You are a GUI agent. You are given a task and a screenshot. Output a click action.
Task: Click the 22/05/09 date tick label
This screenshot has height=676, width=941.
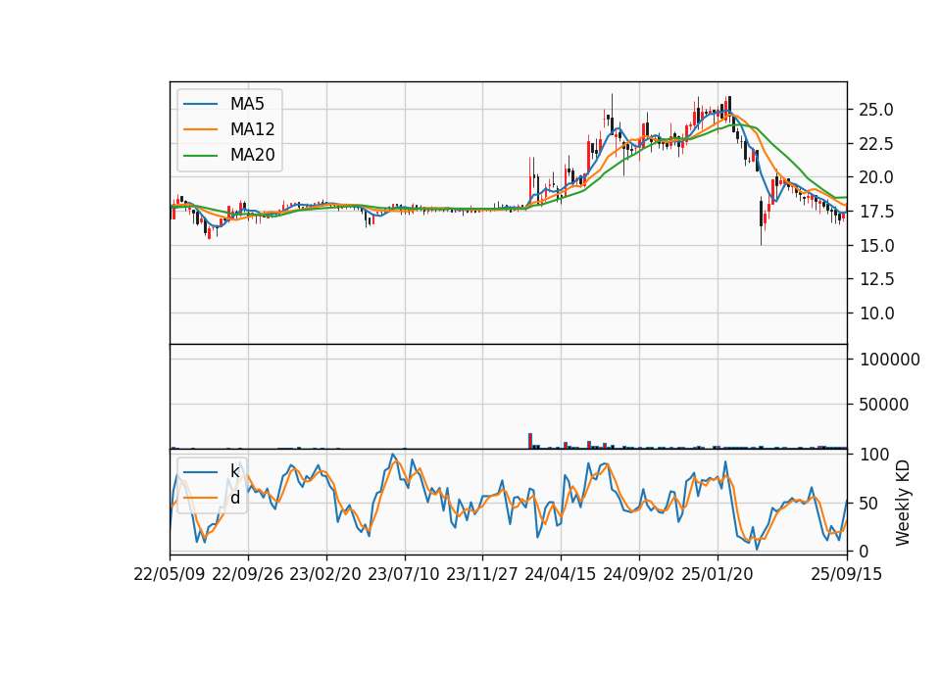click(x=170, y=574)
